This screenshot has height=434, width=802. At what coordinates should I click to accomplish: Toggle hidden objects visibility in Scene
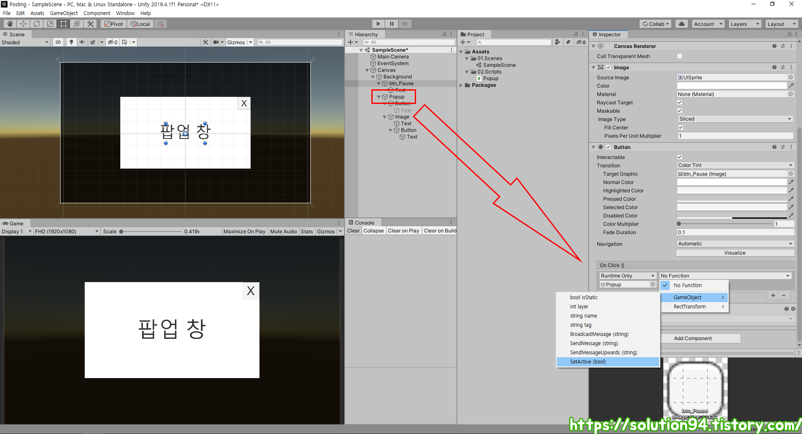tap(112, 42)
